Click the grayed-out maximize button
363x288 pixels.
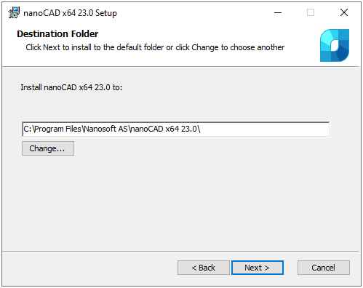pyautogui.click(x=311, y=12)
